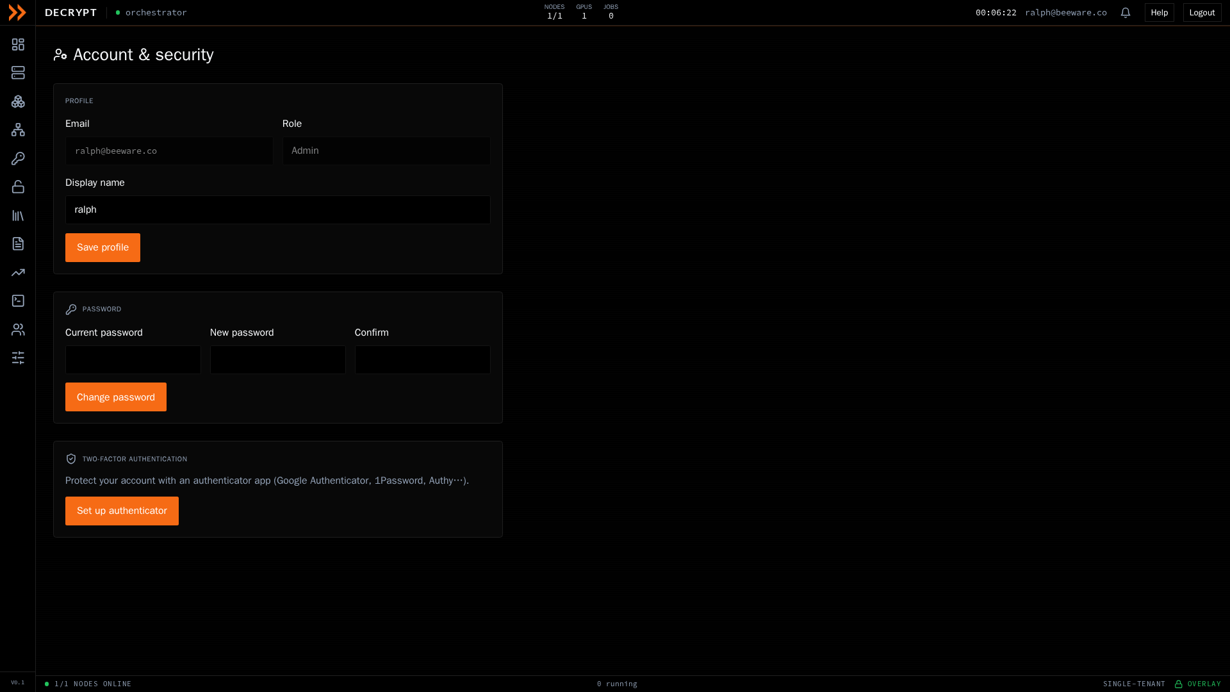
Task: Open the notifications bell icon
Action: [x=1126, y=12]
